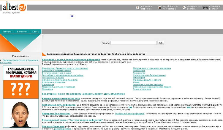The width and height of the screenshot is (223, 130).
Task: Click the webmaster earnings icon
Action: pyautogui.click(x=159, y=7)
